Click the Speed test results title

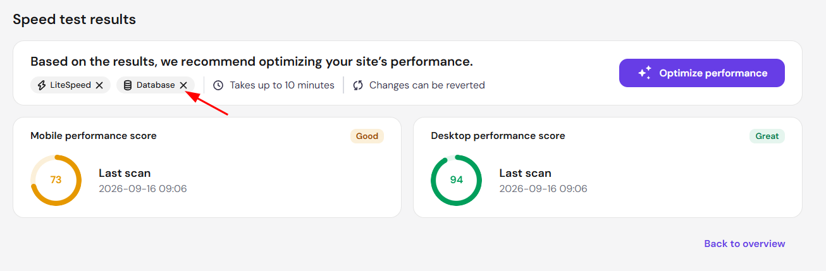coord(75,20)
